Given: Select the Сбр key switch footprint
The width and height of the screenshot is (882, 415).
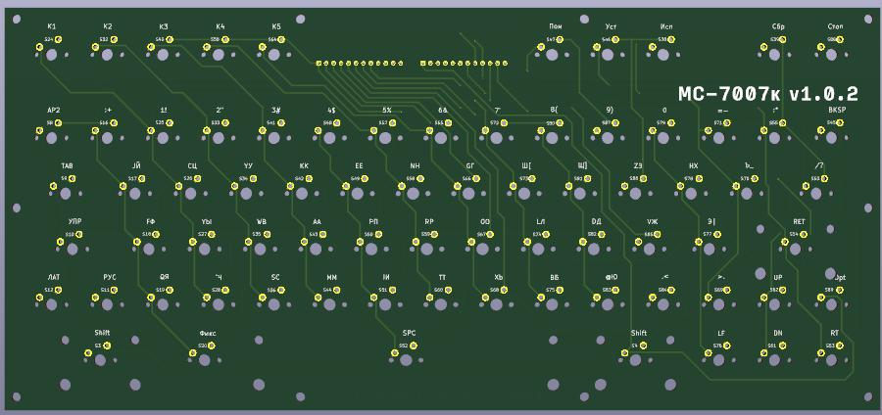Looking at the screenshot, I should (779, 56).
